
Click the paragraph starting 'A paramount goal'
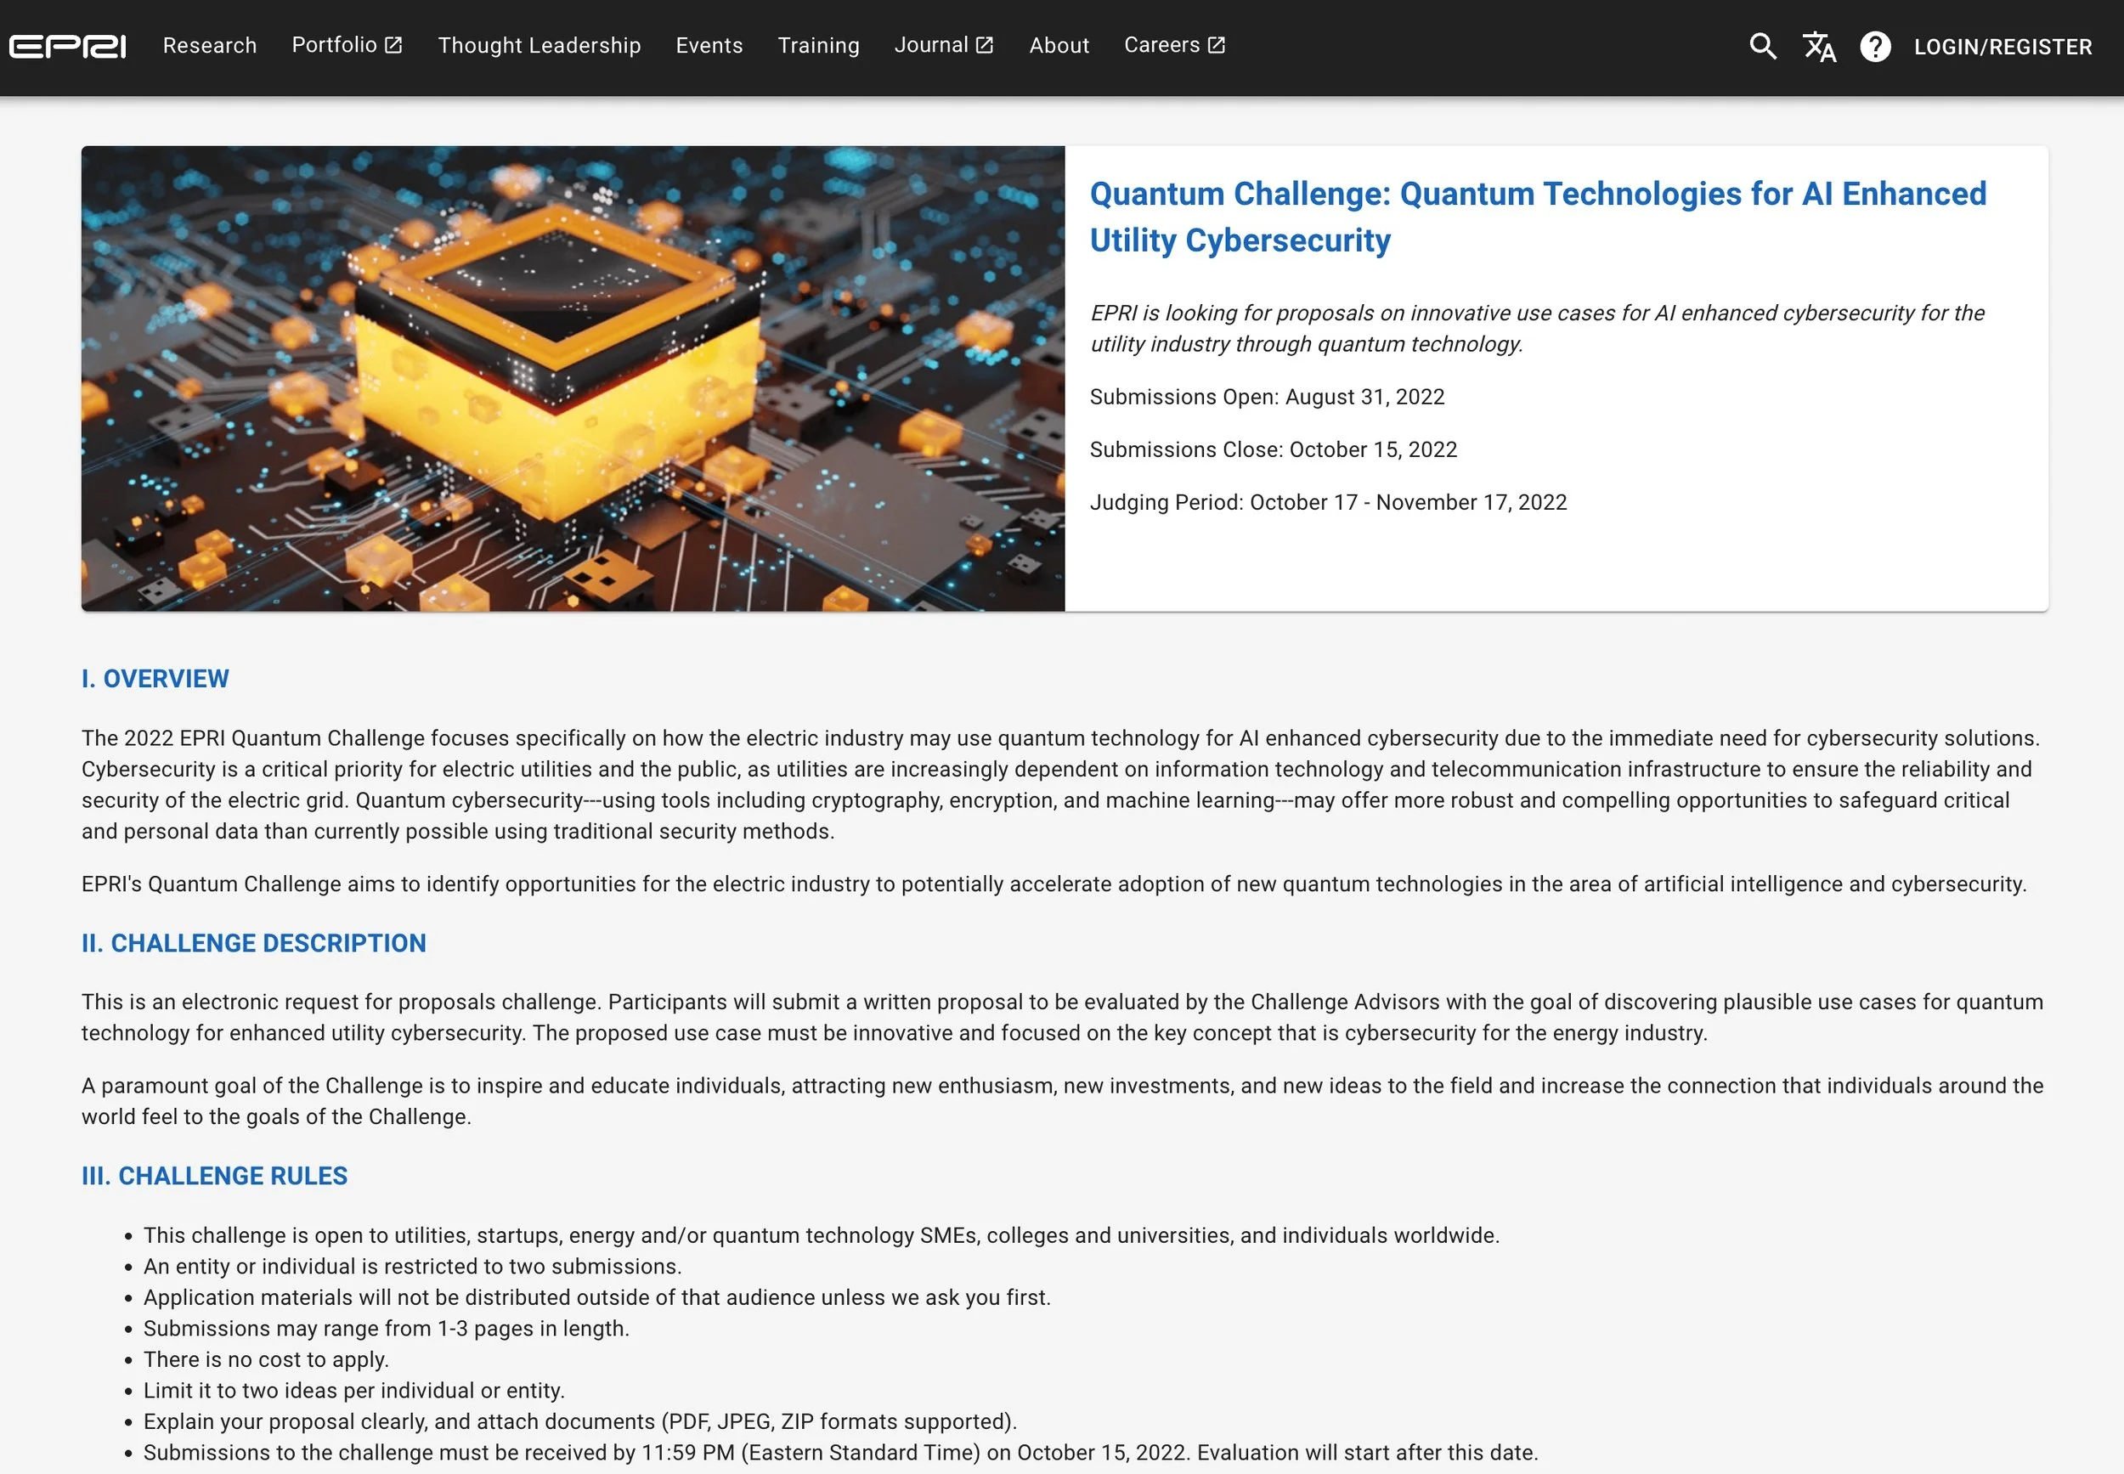click(x=1062, y=1101)
